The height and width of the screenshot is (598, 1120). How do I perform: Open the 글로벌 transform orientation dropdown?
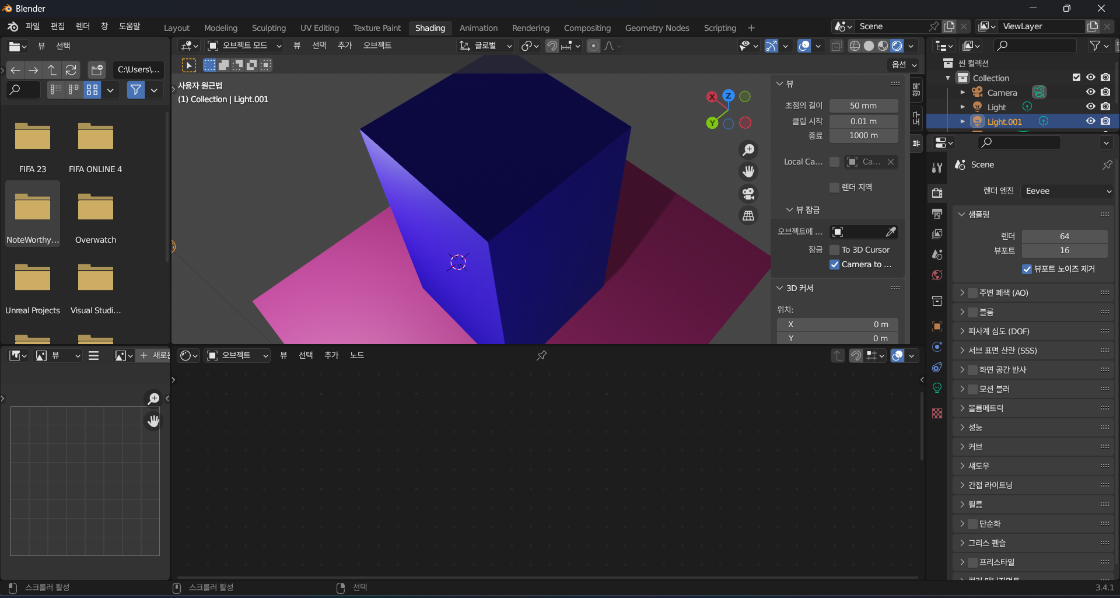click(x=485, y=46)
